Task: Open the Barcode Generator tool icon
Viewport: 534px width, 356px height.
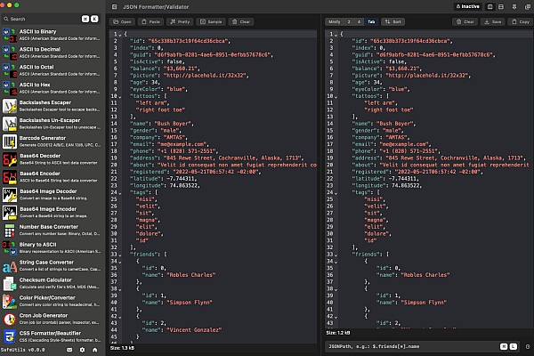Action: tap(10, 141)
